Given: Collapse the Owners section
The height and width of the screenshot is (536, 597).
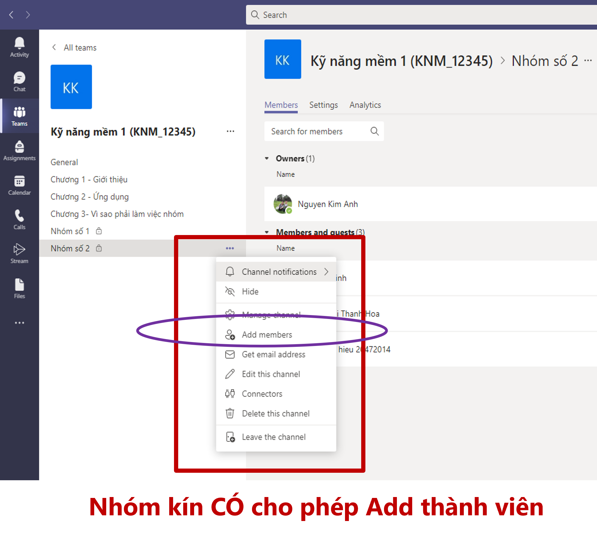Looking at the screenshot, I should (267, 158).
